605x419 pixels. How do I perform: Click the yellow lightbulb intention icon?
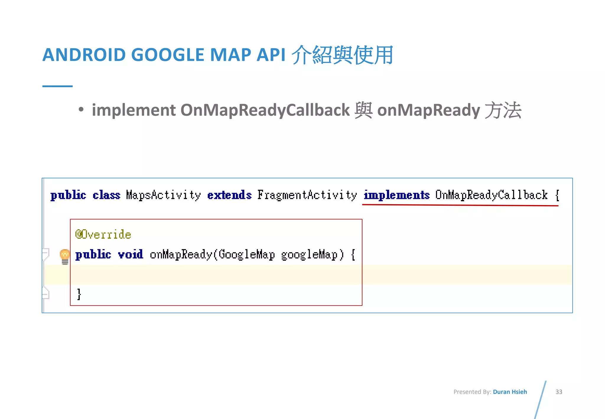[x=65, y=256]
